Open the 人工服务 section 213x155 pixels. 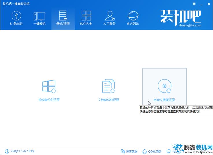(110, 18)
